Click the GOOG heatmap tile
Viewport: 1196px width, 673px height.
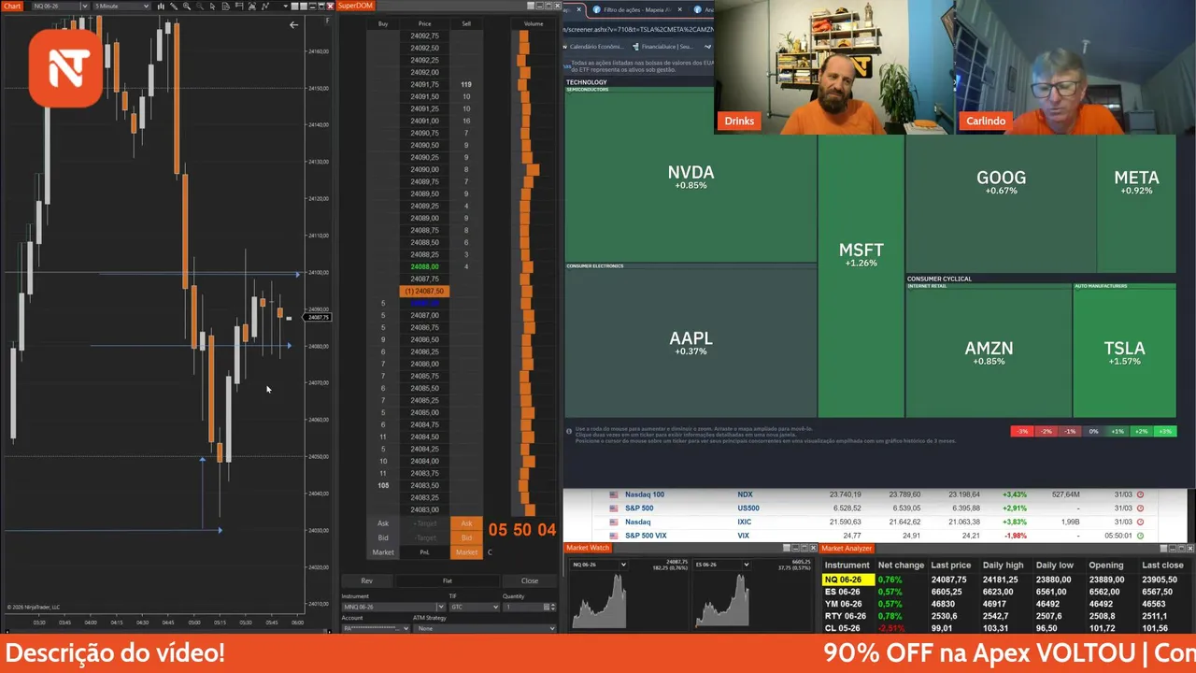coord(1001,181)
